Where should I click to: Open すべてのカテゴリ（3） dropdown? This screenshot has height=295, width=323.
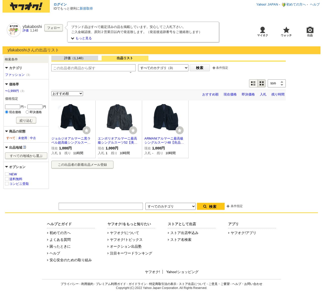click(163, 68)
